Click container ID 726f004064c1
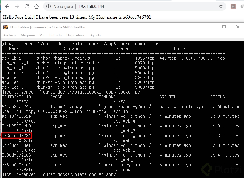 point(16,165)
